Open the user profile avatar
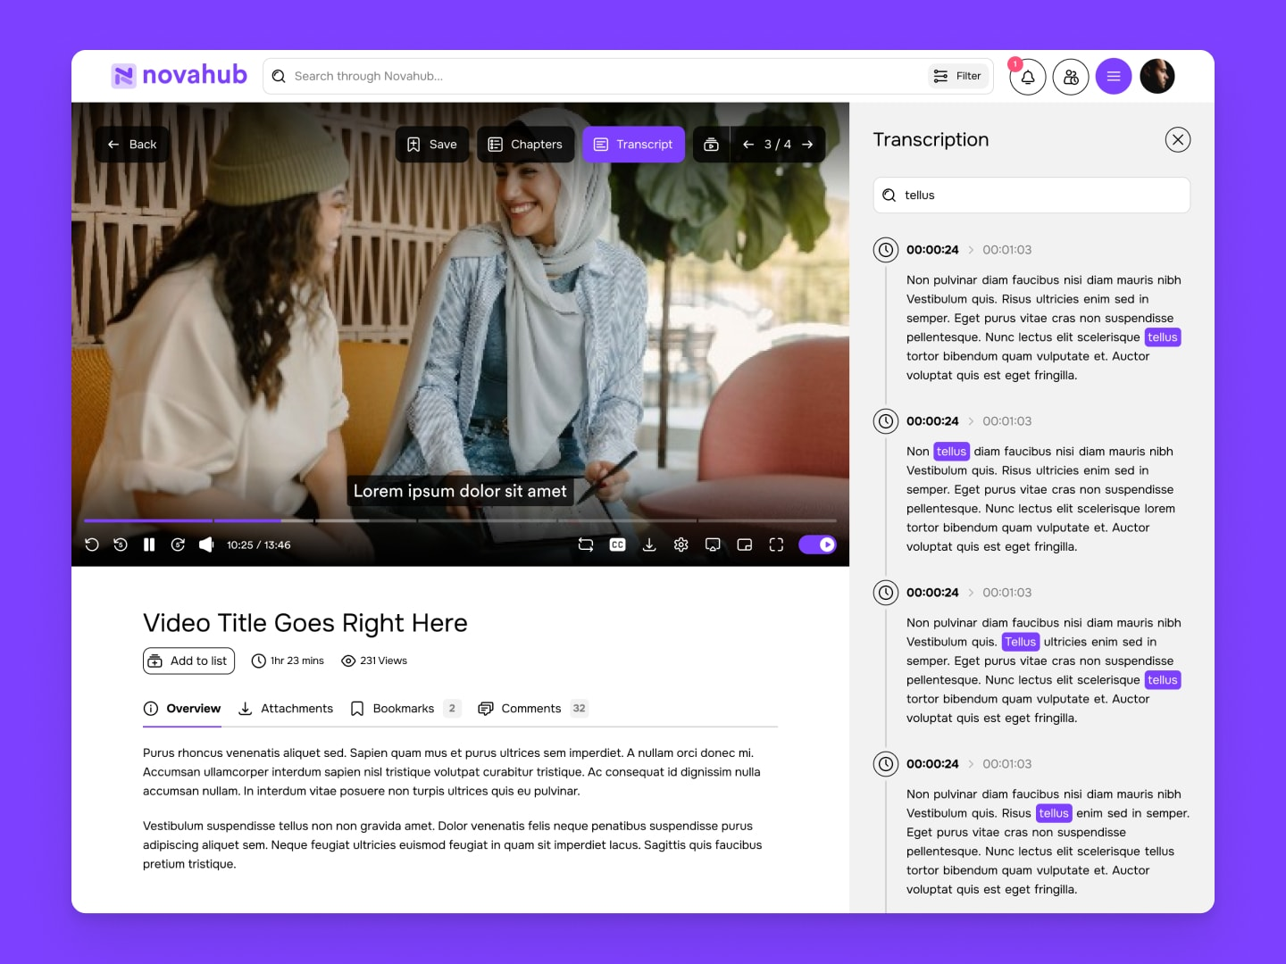 [1157, 77]
